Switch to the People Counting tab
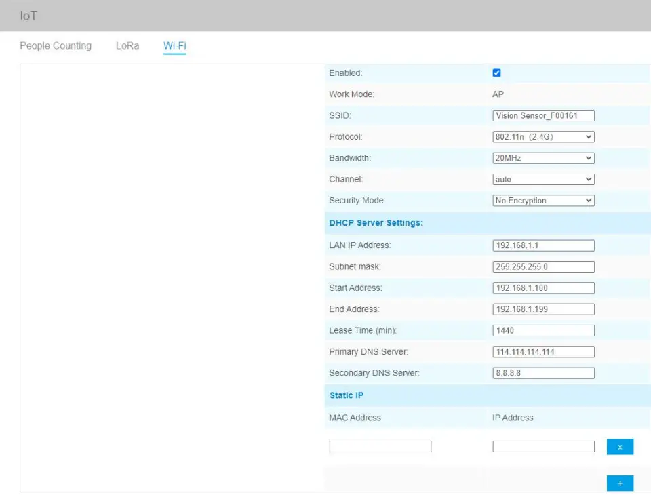Viewport: 651px width, 495px height. 56,46
